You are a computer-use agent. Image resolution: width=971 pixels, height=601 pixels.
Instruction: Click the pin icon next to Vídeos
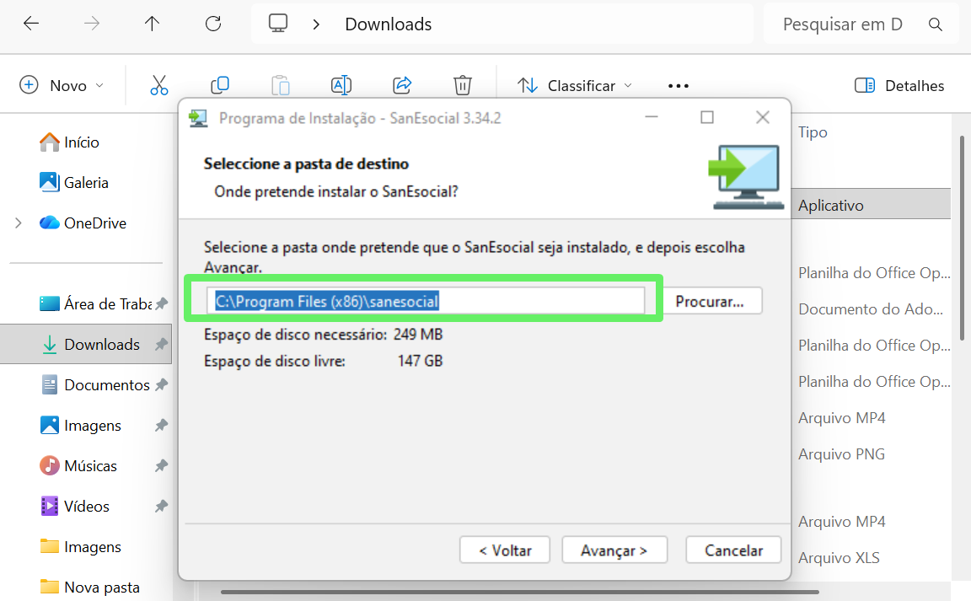(x=161, y=507)
